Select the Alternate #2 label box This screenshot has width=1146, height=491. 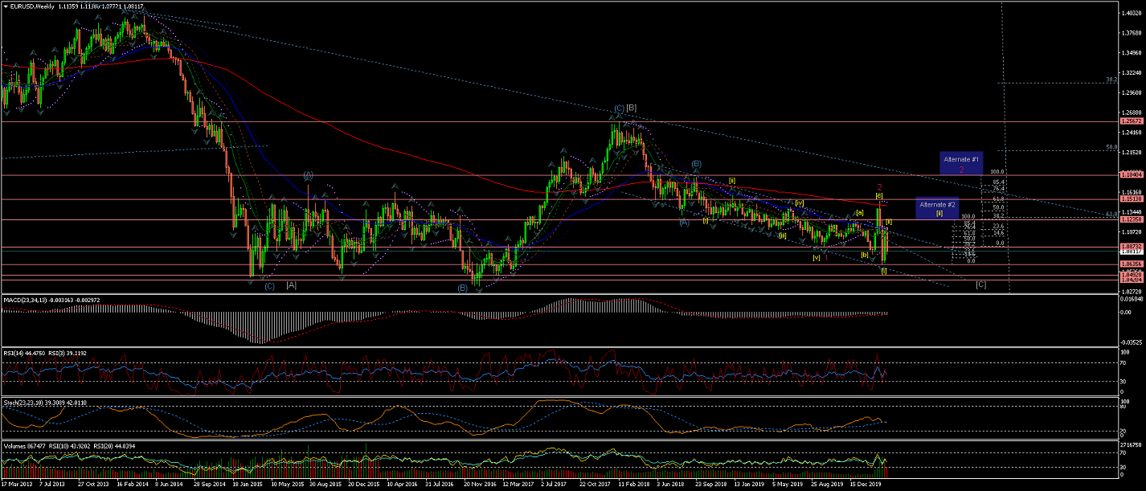[x=937, y=209]
